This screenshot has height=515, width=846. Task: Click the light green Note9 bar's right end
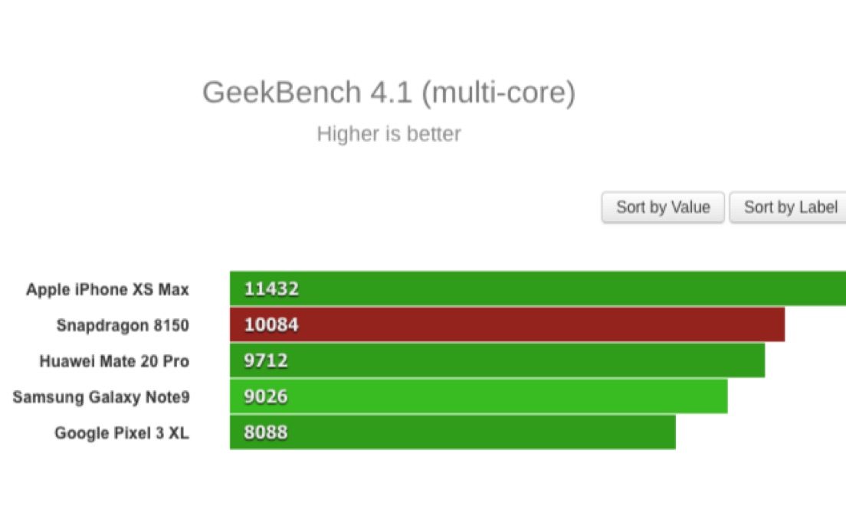pyautogui.click(x=717, y=397)
